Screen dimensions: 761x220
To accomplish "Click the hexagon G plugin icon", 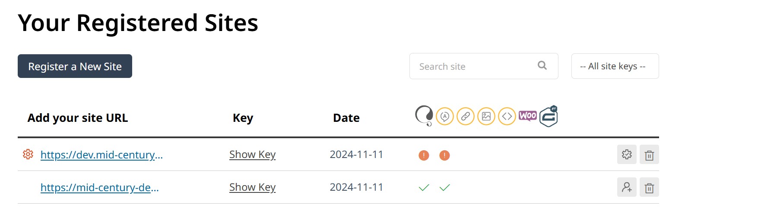I will (549, 116).
